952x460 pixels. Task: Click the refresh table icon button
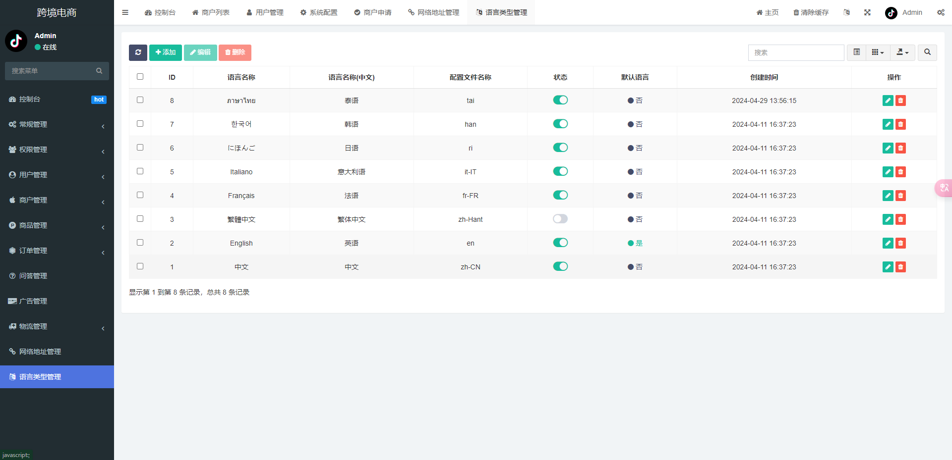coord(138,52)
